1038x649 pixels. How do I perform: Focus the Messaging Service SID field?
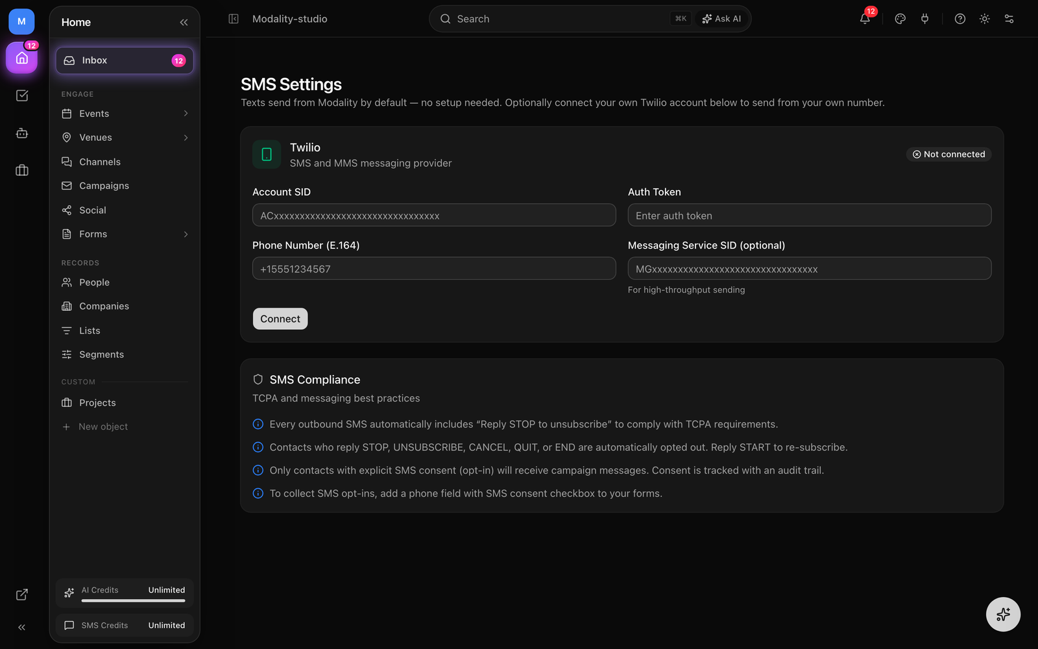(810, 269)
